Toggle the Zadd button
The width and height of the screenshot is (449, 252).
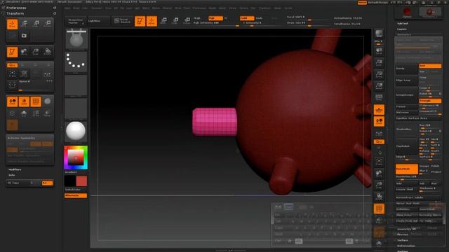tap(246, 18)
